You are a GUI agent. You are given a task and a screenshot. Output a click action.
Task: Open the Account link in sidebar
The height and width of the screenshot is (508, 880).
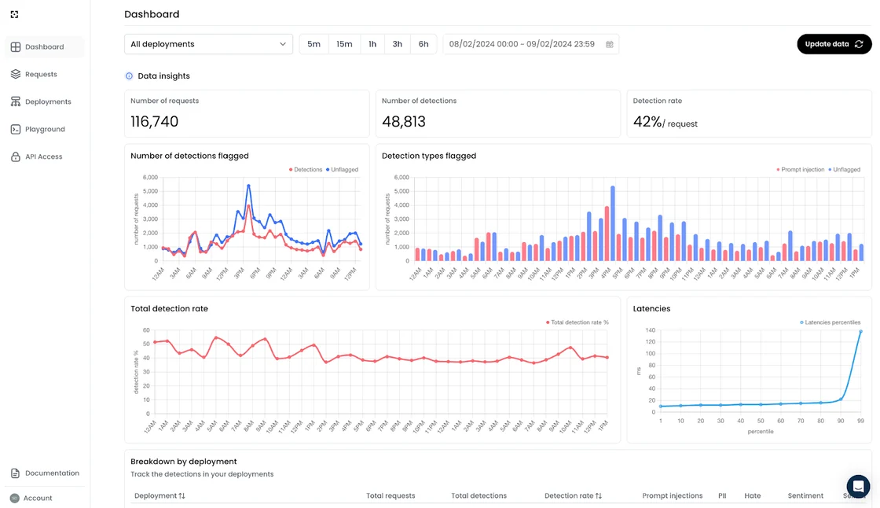38,498
